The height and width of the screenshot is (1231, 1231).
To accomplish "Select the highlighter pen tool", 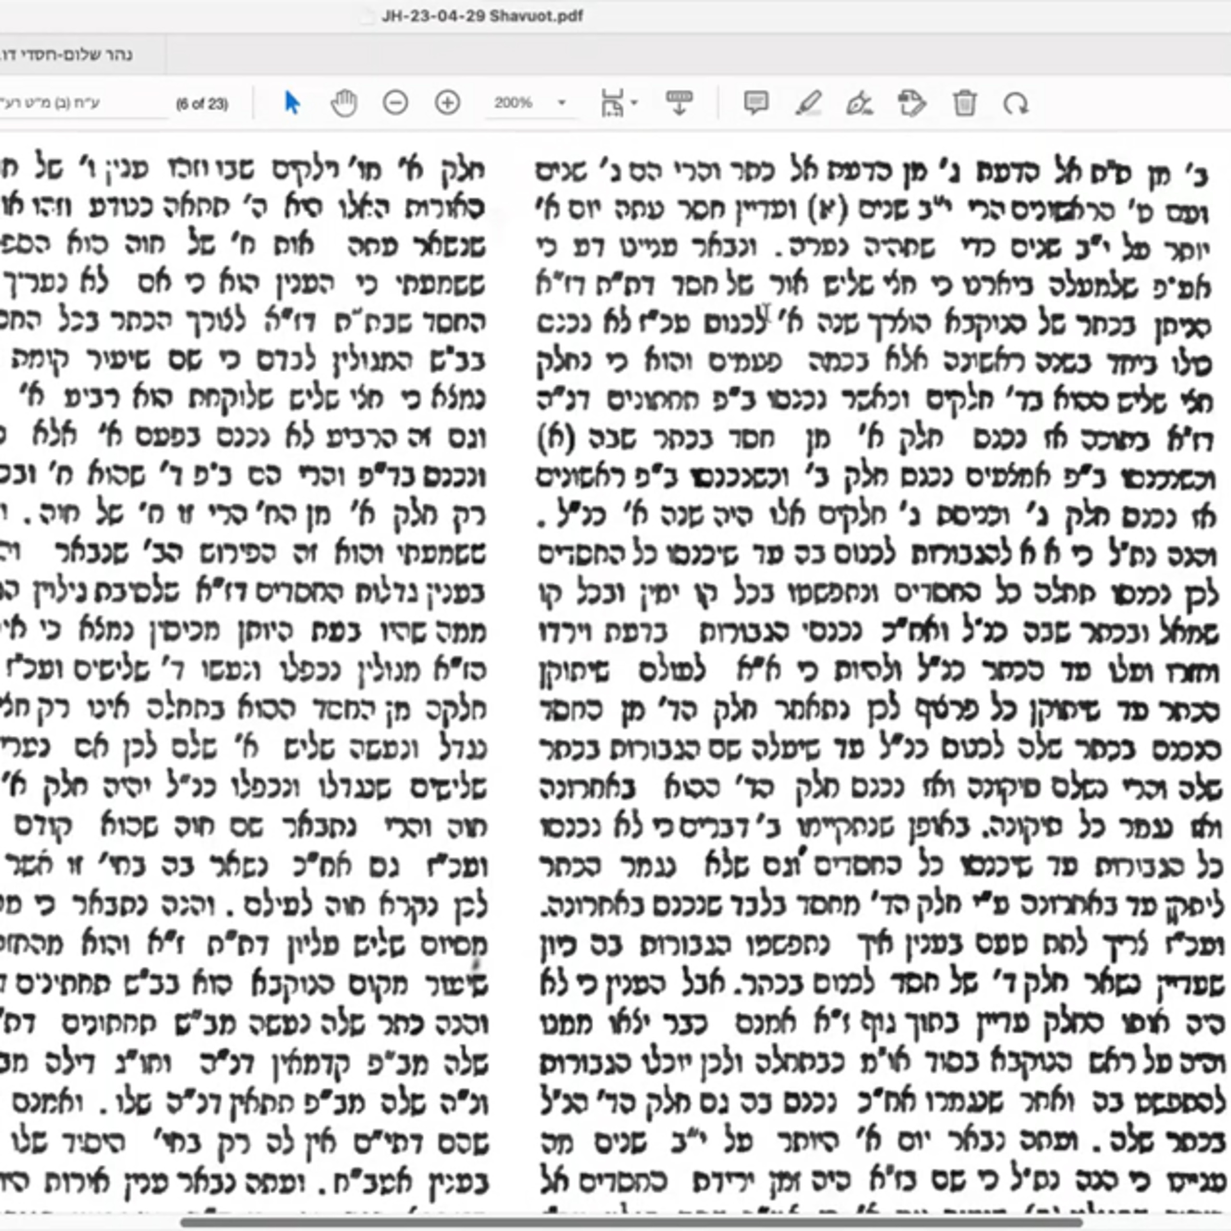I will [808, 103].
